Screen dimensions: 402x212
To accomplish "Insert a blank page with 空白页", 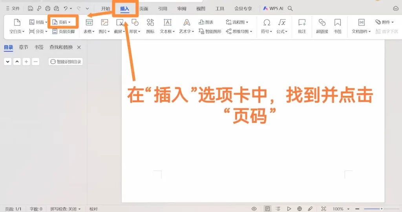I will pos(17,26).
